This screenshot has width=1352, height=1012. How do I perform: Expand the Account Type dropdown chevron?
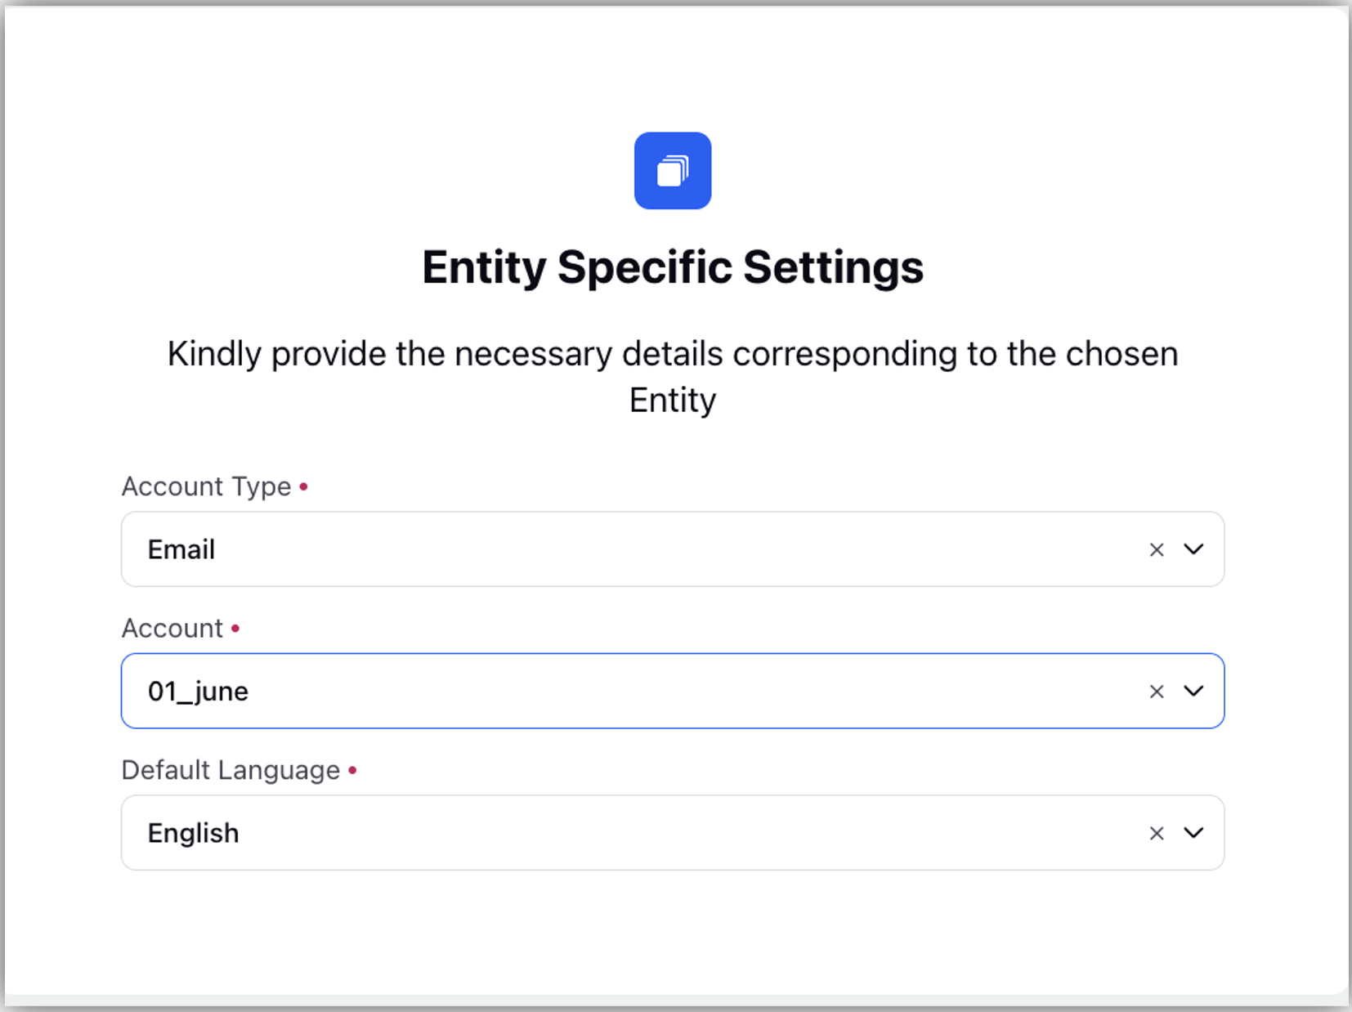(x=1193, y=549)
